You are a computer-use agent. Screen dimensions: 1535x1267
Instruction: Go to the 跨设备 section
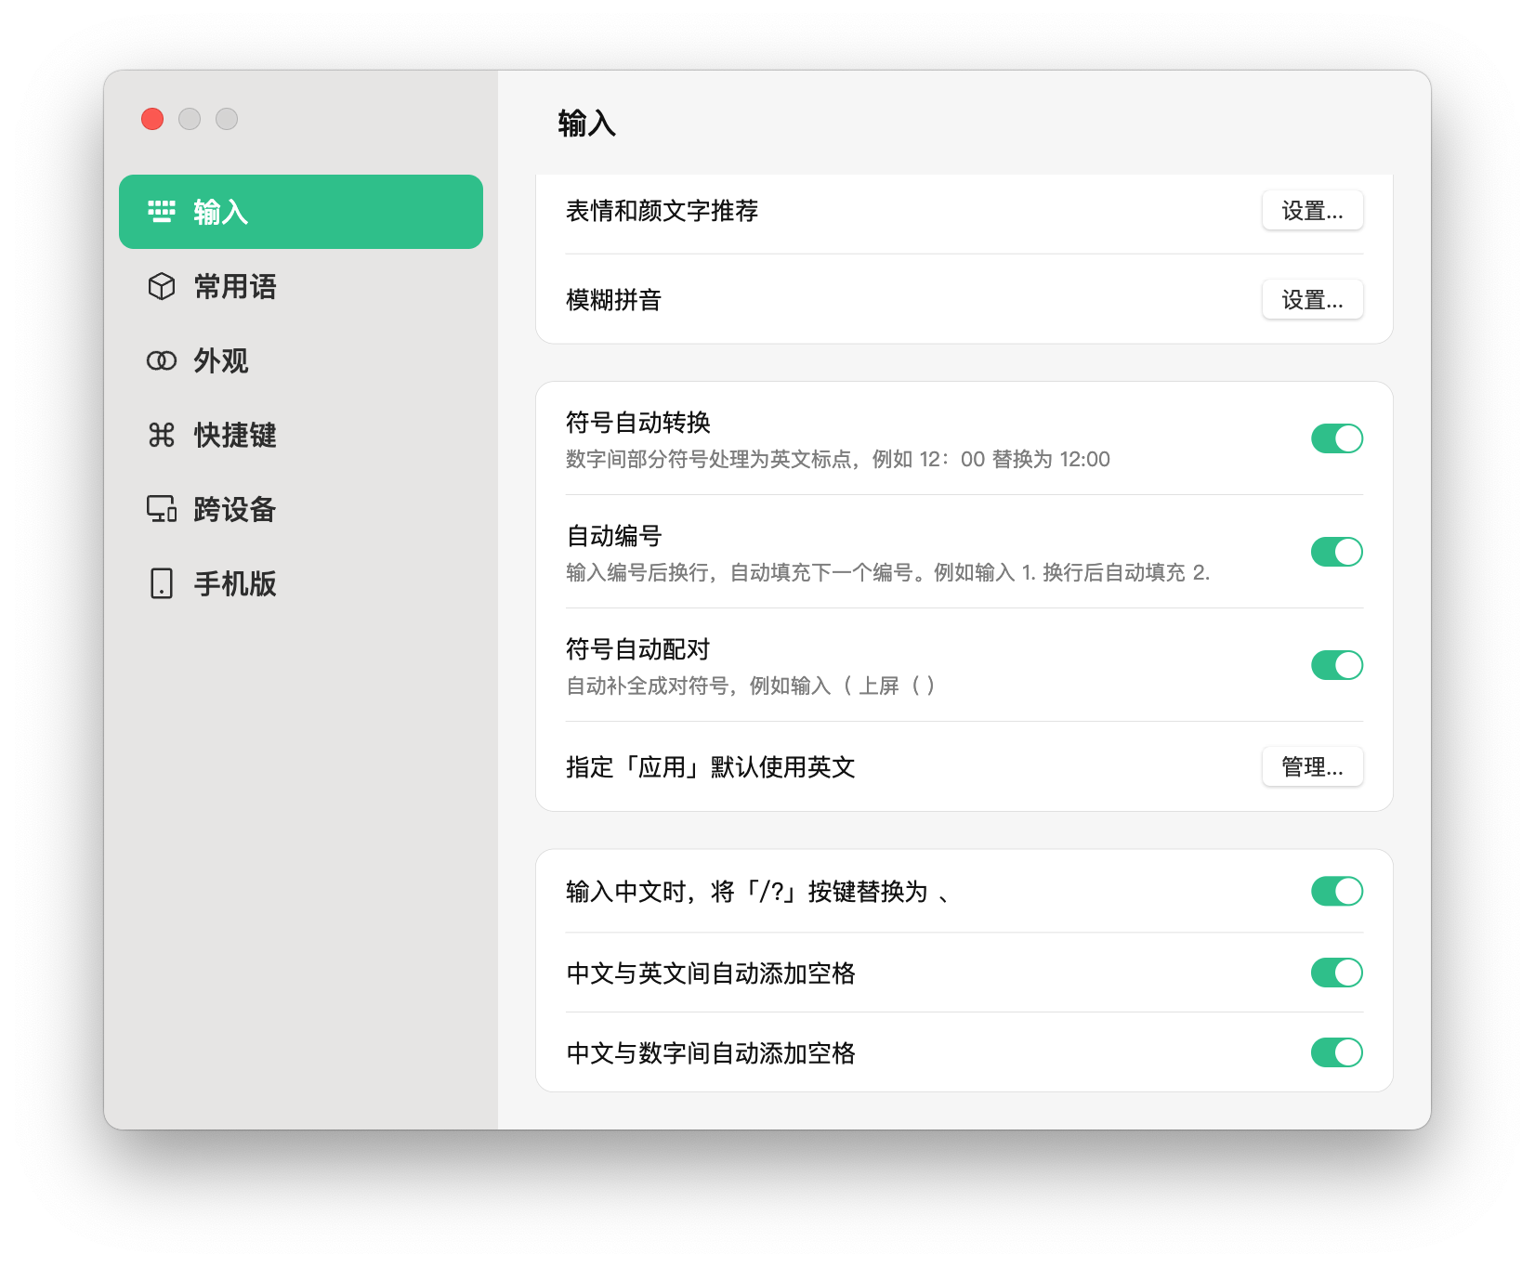click(301, 509)
